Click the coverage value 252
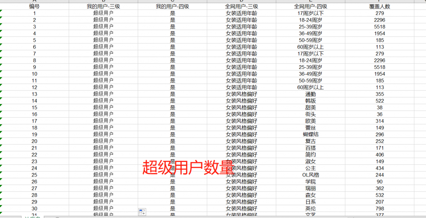 379,141
